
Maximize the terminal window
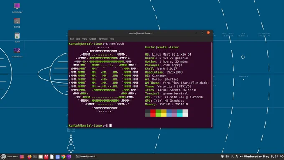pyautogui.click(x=202, y=33)
